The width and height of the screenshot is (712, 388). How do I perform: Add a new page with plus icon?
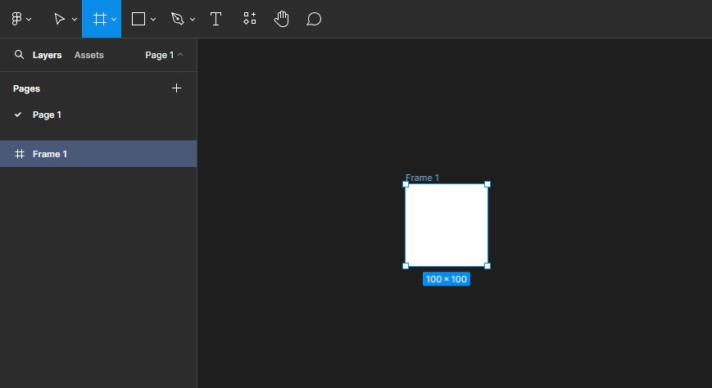[176, 88]
